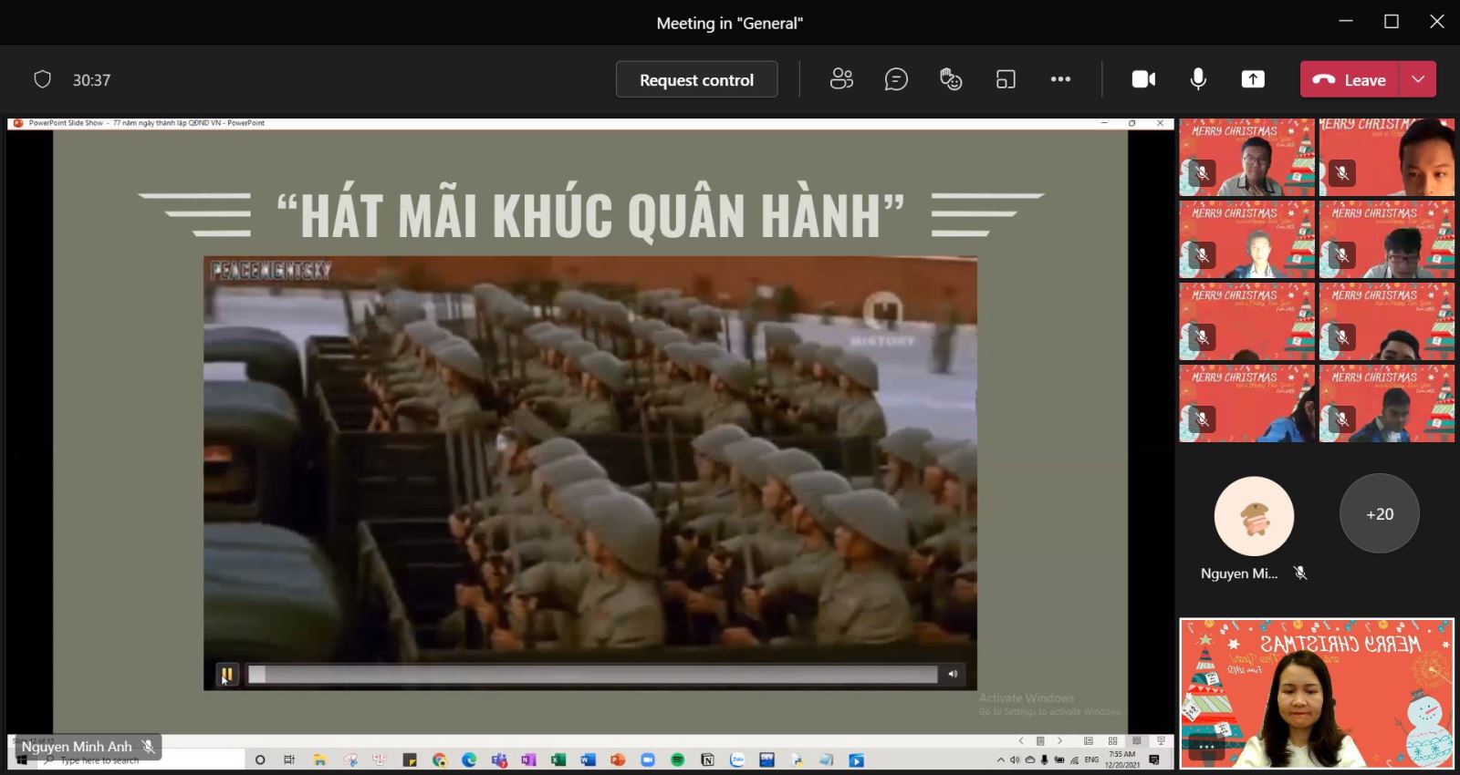Open the rooms icon in the toolbar
This screenshot has width=1460, height=775.
point(1006,79)
